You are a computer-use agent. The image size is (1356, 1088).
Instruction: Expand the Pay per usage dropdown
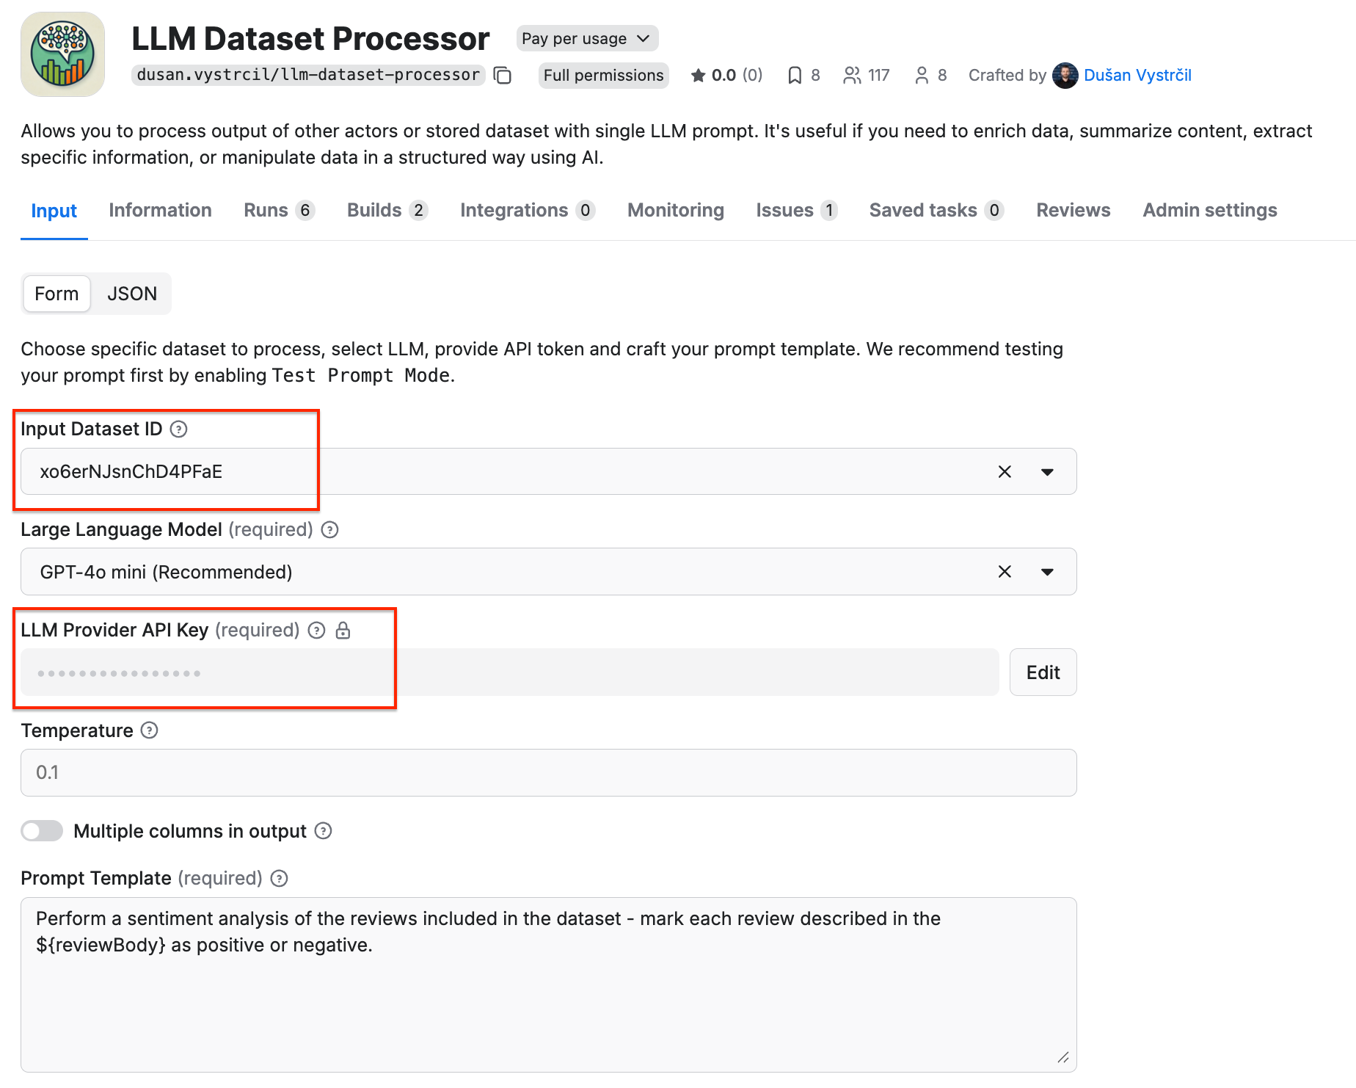click(x=586, y=38)
